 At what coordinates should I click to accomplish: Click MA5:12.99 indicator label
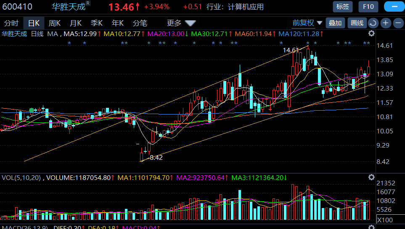point(82,34)
